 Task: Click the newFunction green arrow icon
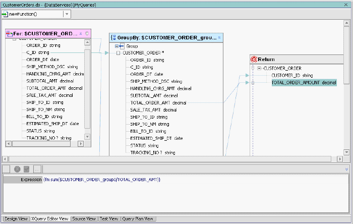5,14
